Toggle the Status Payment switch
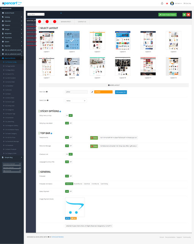 pos(69,191)
